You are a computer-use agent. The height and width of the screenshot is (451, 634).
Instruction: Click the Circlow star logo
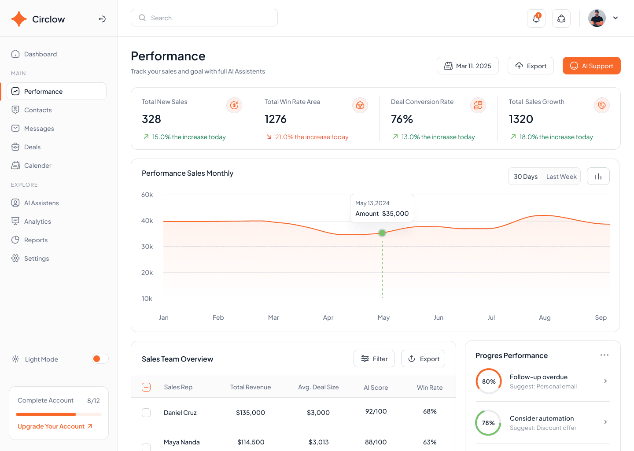19,19
